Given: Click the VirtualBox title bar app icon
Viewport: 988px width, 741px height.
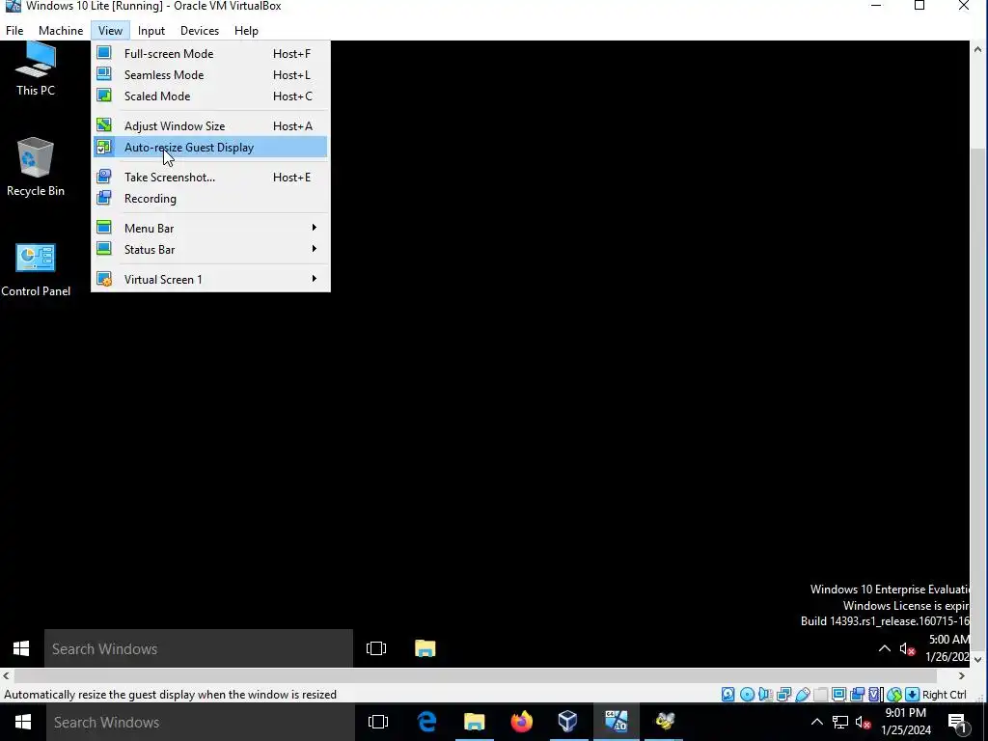Looking at the screenshot, I should point(12,6).
